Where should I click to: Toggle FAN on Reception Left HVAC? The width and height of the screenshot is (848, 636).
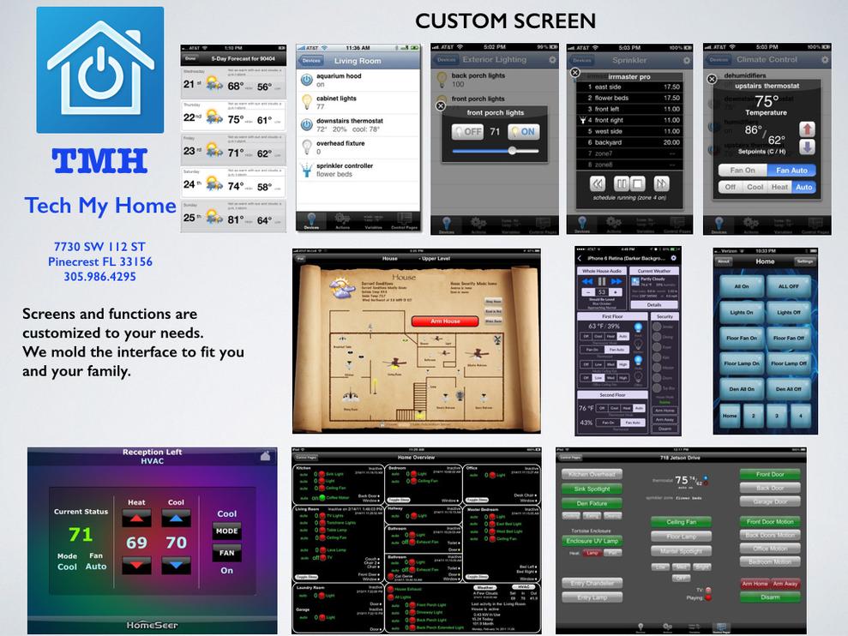[226, 553]
